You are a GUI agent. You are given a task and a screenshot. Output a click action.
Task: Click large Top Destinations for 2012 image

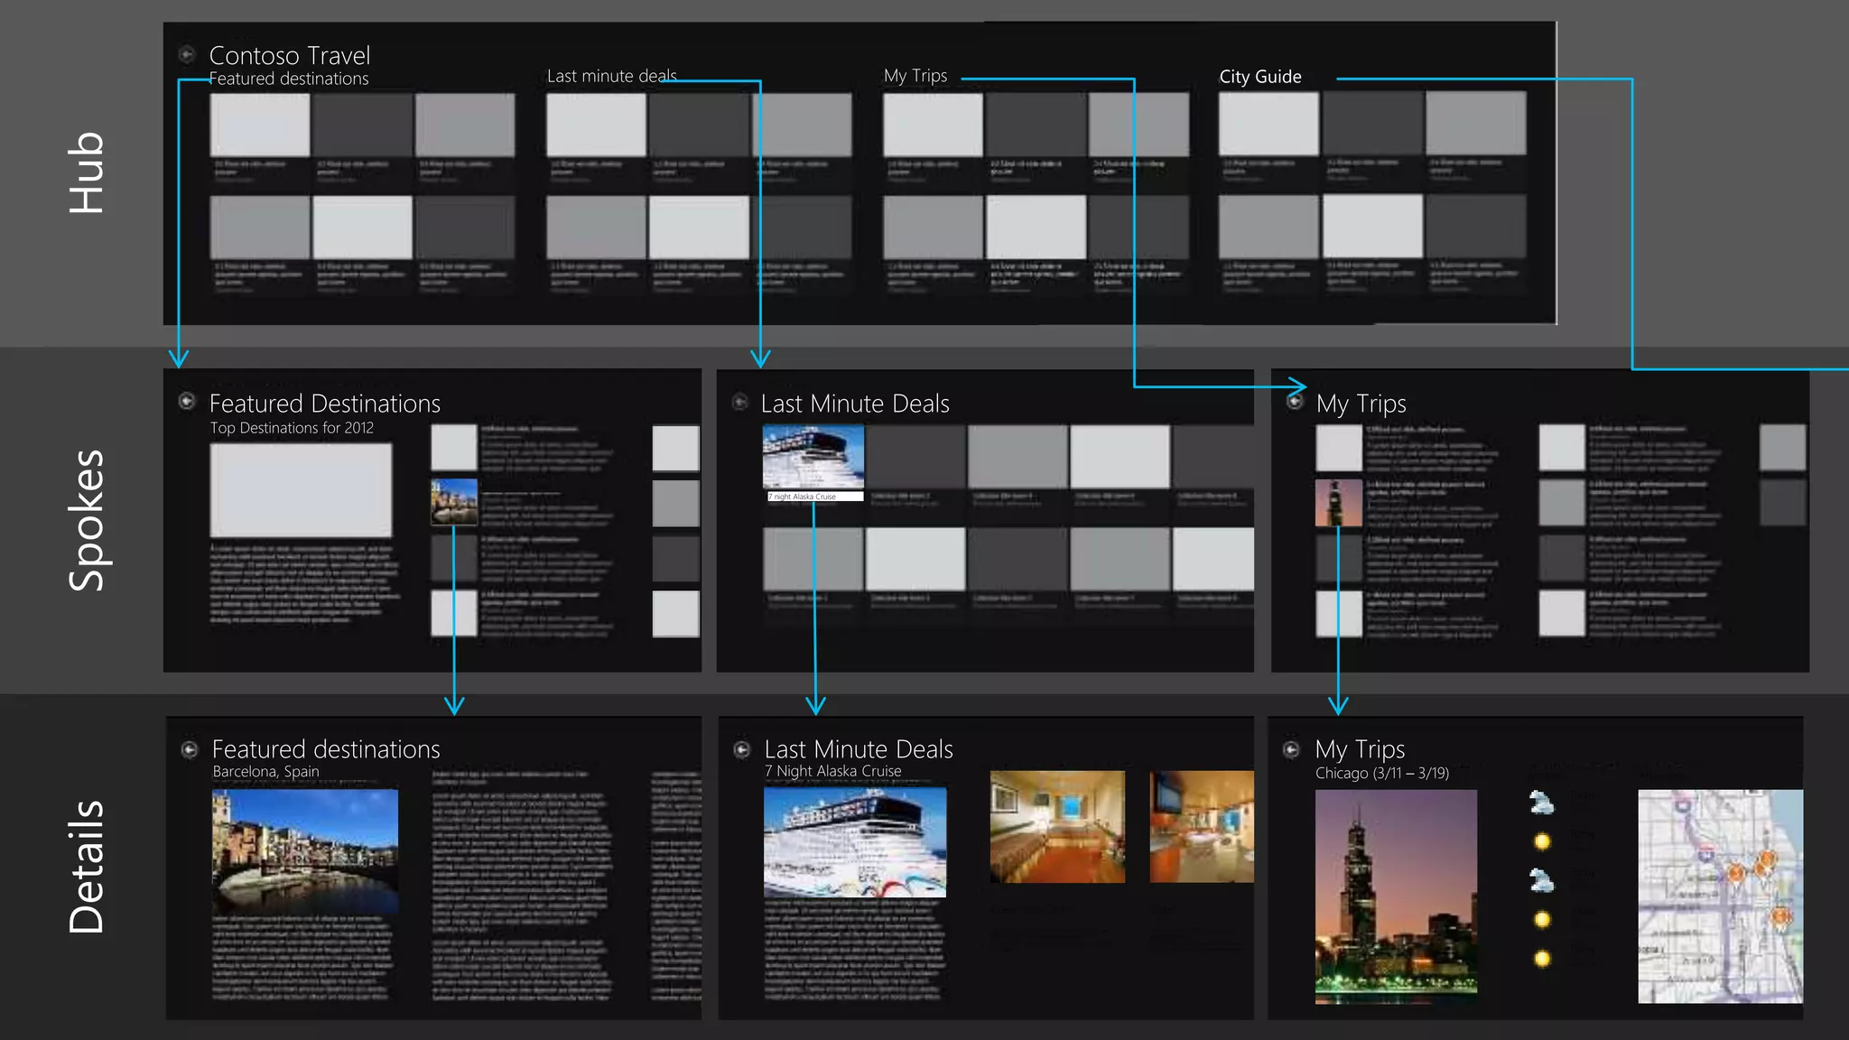(301, 490)
